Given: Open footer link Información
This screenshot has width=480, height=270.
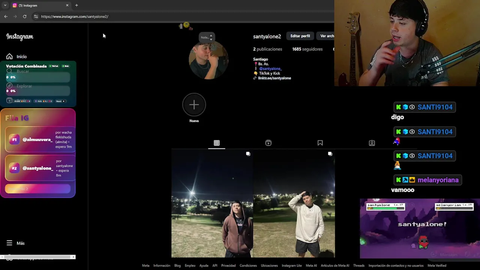Looking at the screenshot, I should pos(162,265).
